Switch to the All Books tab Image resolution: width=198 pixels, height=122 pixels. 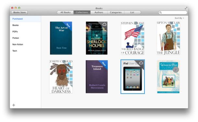point(65,12)
